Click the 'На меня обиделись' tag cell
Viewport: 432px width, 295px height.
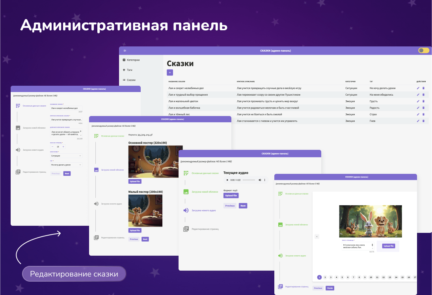[x=381, y=94]
